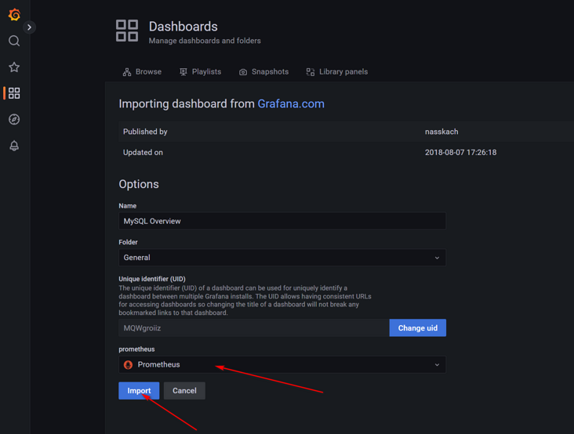Click the Import button
Viewport: 574px width, 434px height.
click(x=139, y=390)
